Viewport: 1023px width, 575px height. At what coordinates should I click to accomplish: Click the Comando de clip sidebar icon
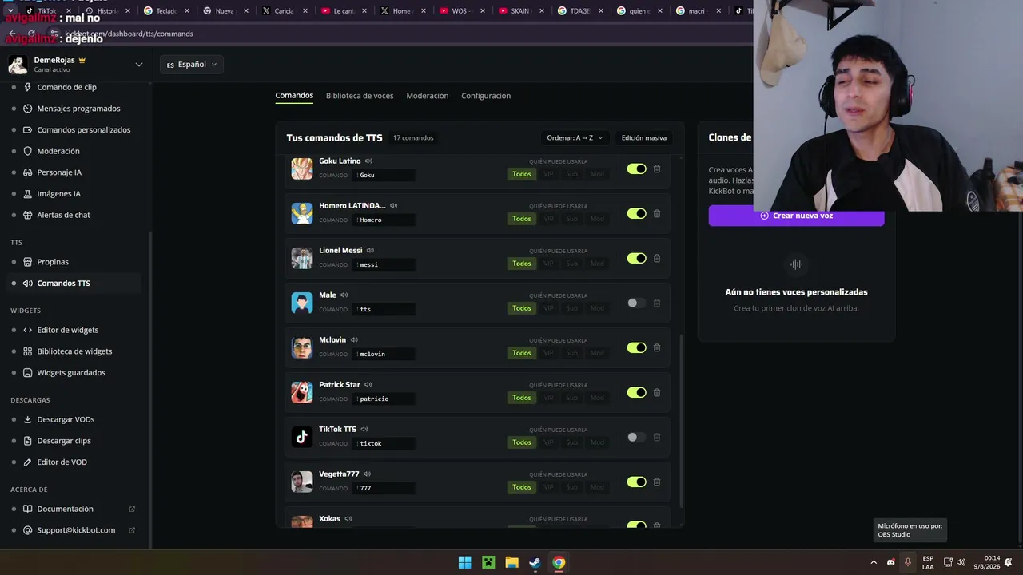pos(28,87)
